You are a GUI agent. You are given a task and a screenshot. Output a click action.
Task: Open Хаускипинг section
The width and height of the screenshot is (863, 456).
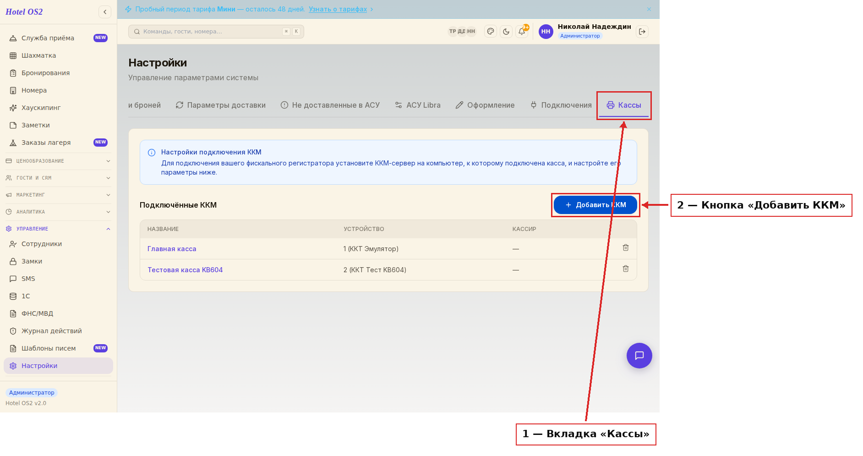[58, 108]
